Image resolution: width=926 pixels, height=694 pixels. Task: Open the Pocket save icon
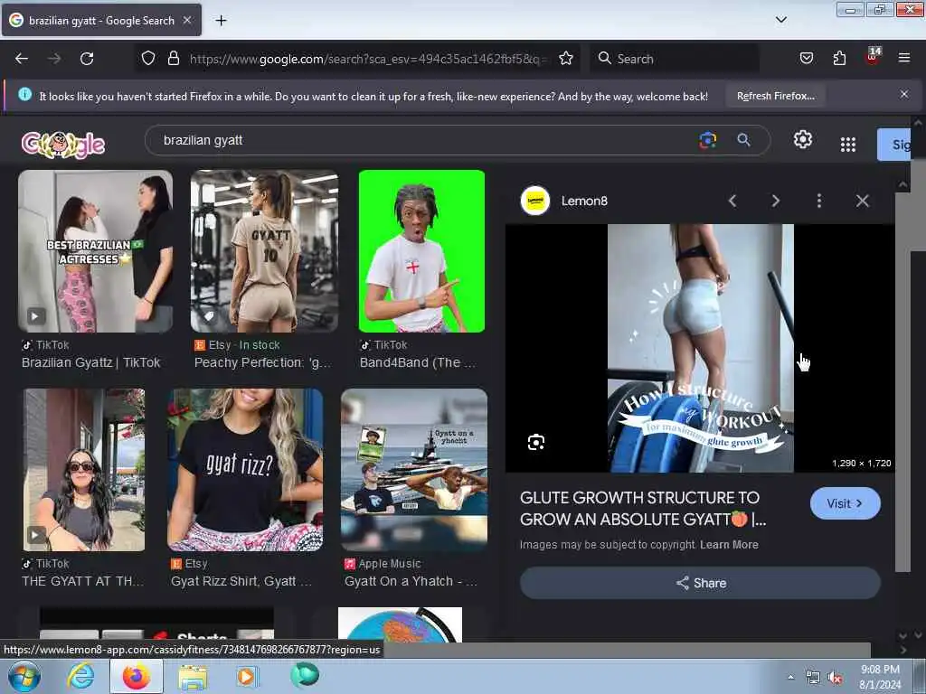806,58
